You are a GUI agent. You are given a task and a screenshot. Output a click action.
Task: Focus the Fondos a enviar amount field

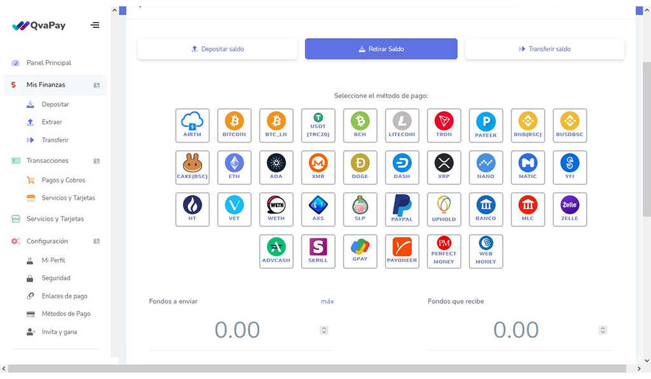point(242,330)
